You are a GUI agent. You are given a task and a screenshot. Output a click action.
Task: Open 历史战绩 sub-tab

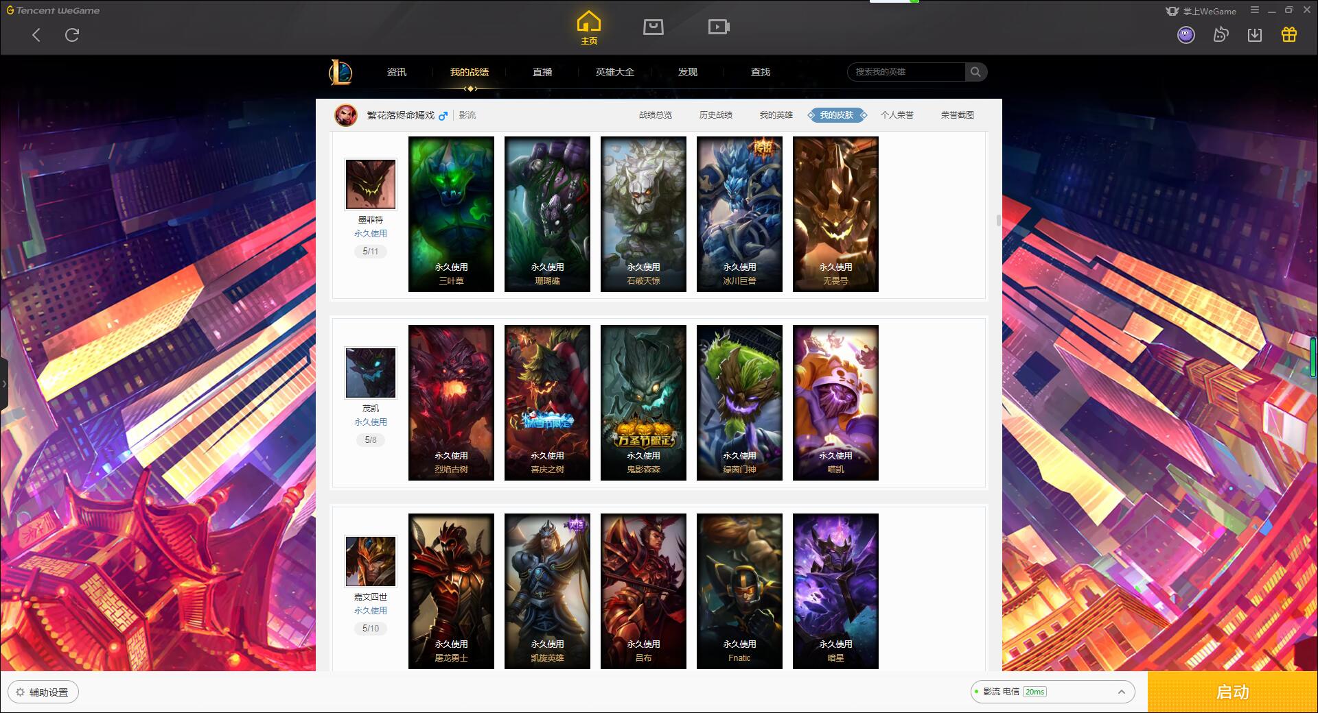coord(716,115)
